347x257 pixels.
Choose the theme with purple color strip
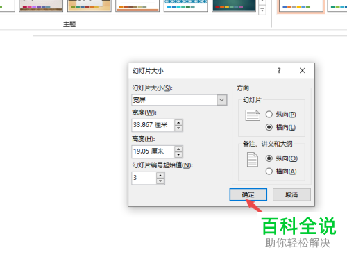pos(41,5)
